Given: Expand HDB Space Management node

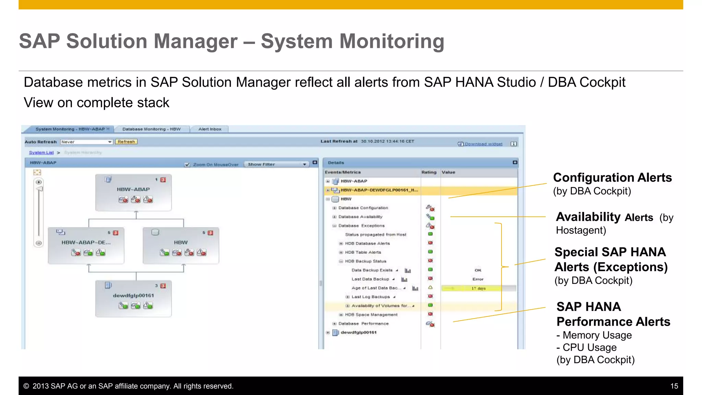Looking at the screenshot, I should click(341, 315).
